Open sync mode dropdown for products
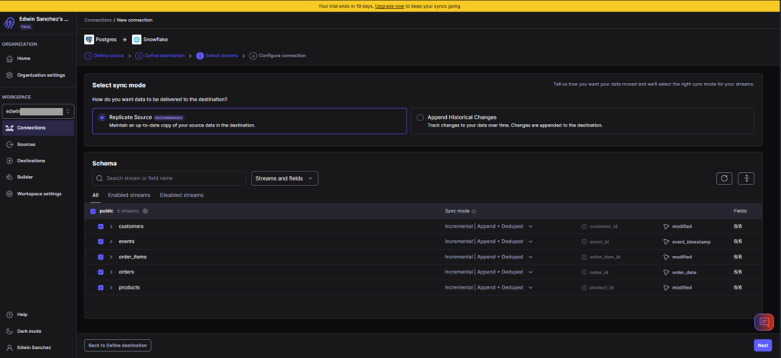Screen dimensions: 781x358 [x=489, y=288]
